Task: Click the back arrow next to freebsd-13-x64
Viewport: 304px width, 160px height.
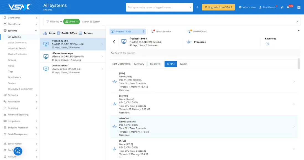Action: (x=114, y=42)
